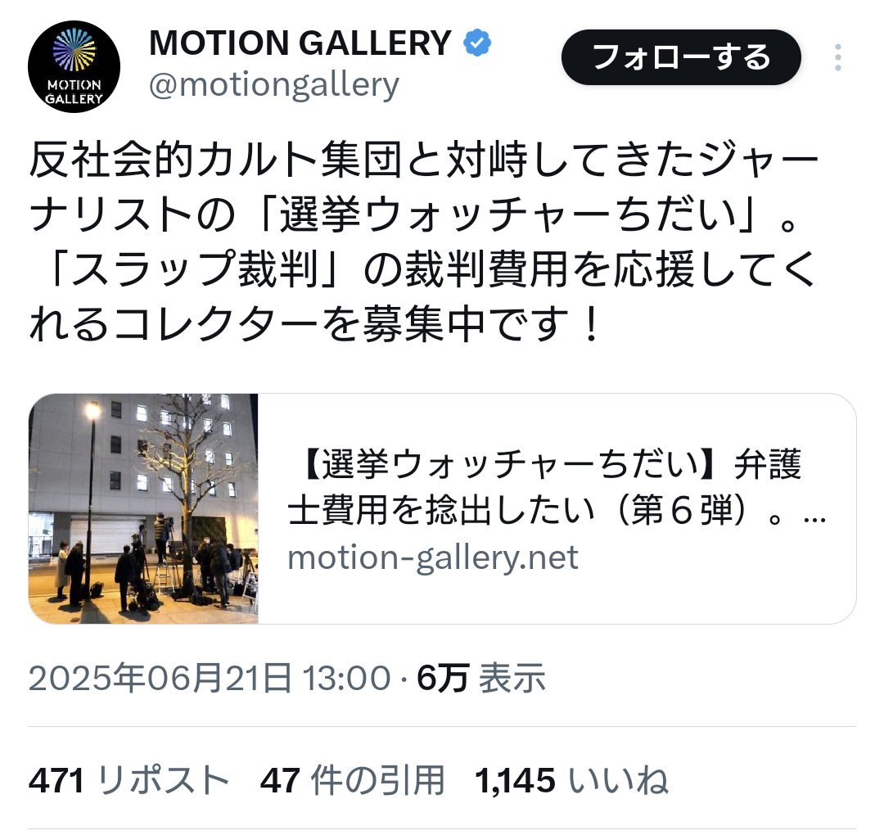Open the 471 リポスト list
Image resolution: width=884 pixels, height=835 pixels.
click(x=129, y=780)
